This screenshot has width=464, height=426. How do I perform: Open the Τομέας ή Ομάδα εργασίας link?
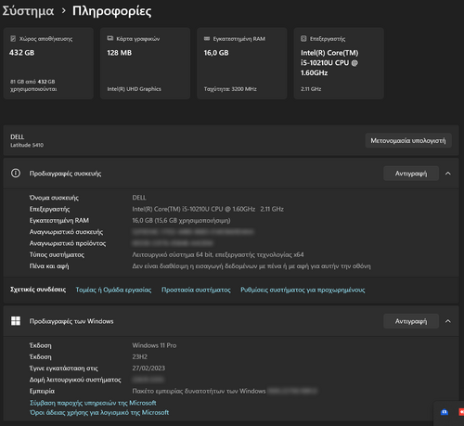click(x=113, y=290)
